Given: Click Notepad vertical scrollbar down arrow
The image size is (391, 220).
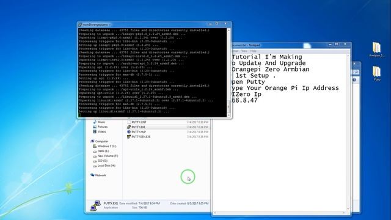Looking at the screenshot, I should point(348,209).
